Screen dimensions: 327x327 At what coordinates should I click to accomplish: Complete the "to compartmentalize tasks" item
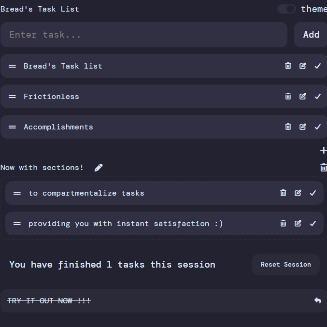pyautogui.click(x=313, y=193)
